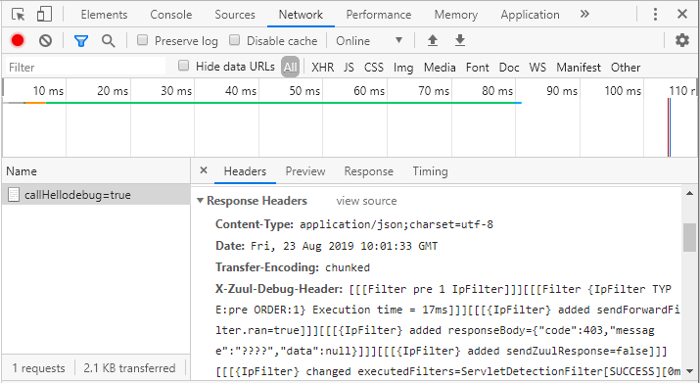
Task: Open the Timing tab of the request
Action: click(430, 171)
